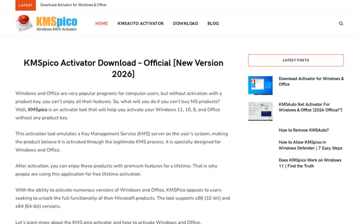Click the orange LATEST label

coord(26,5)
